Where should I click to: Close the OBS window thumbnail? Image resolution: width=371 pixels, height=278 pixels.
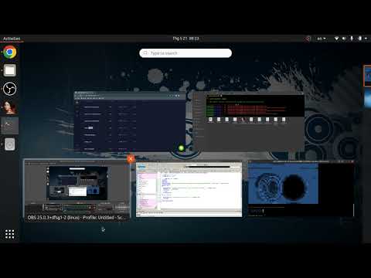point(131,159)
